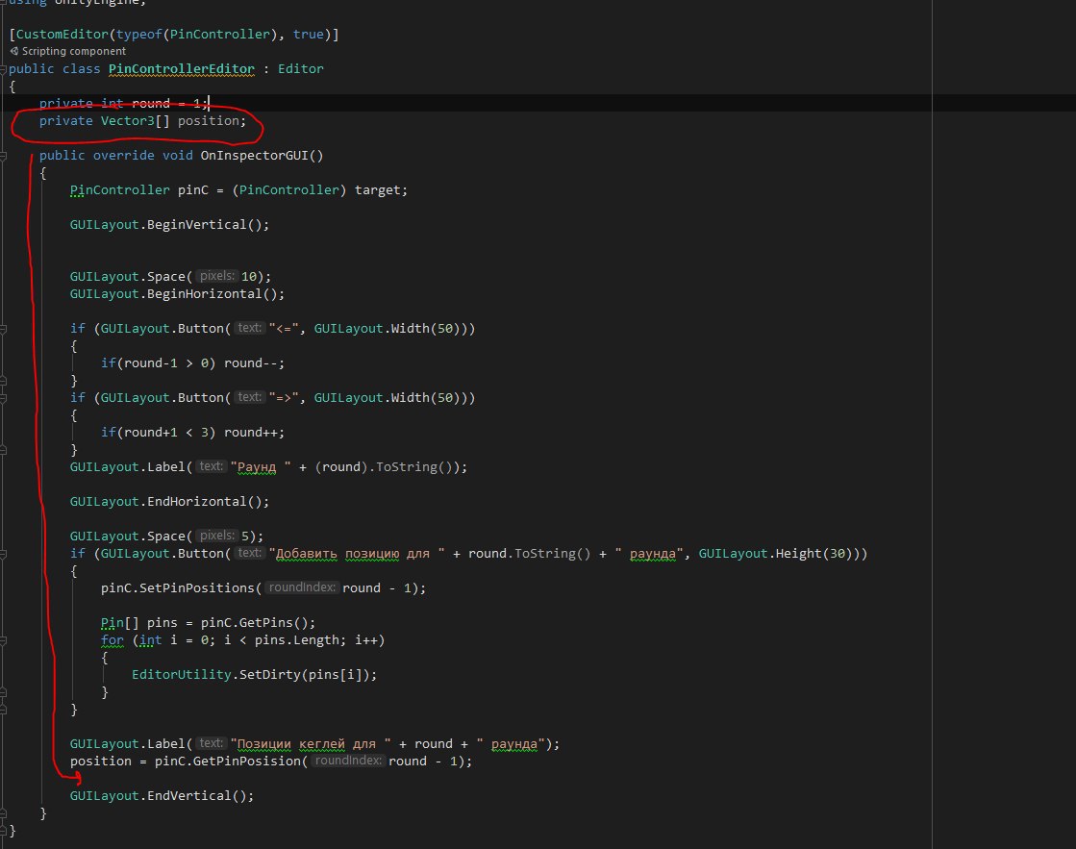Viewport: 1076px width, 849px height.
Task: Click 'Editor' base class after the colon
Action: tap(301, 68)
